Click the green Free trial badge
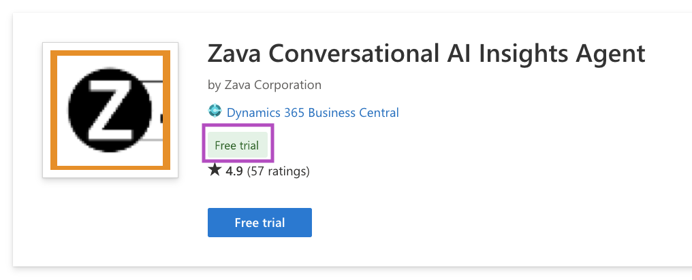Viewport: 692px width, 280px height. (237, 145)
